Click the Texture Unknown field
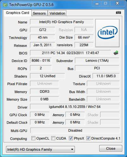This screenshot has height=157, width=127. point(103,84)
